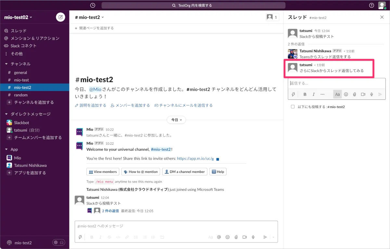Click emoji icon in thread reply box

click(x=346, y=94)
